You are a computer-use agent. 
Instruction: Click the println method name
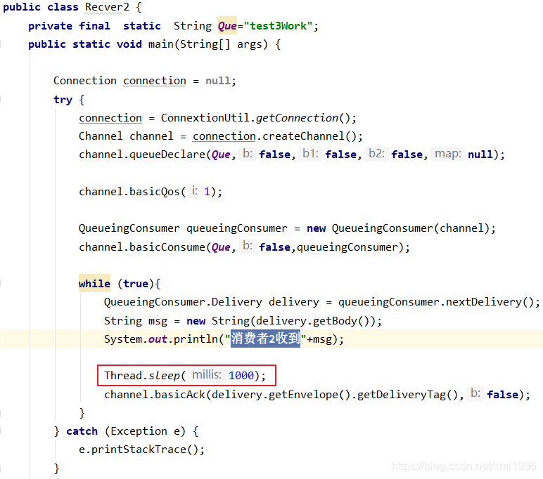pos(196,339)
